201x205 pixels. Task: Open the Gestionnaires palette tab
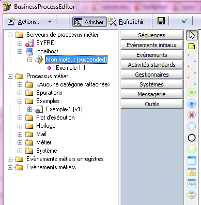152,75
